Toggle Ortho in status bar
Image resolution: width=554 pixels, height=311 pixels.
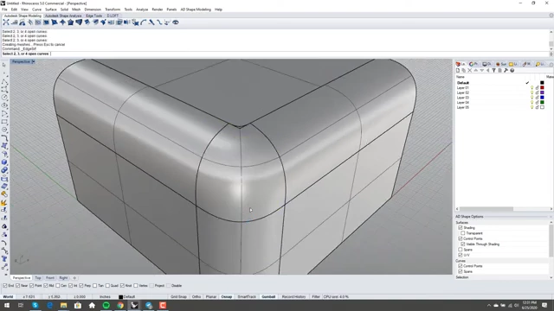pyautogui.click(x=196, y=297)
